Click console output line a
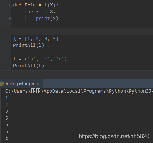The image size is (153, 143). tap(7, 125)
